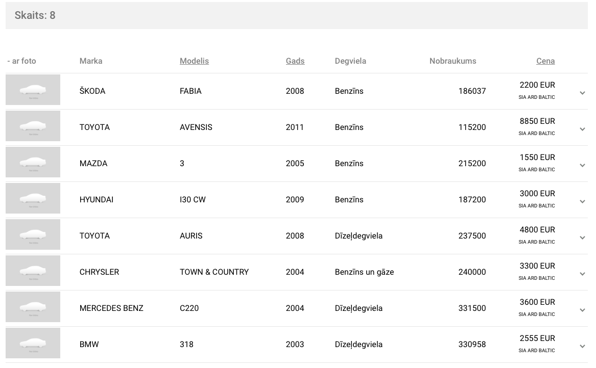Select the C220 model cell
This screenshot has width=596, height=368.
tap(189, 308)
